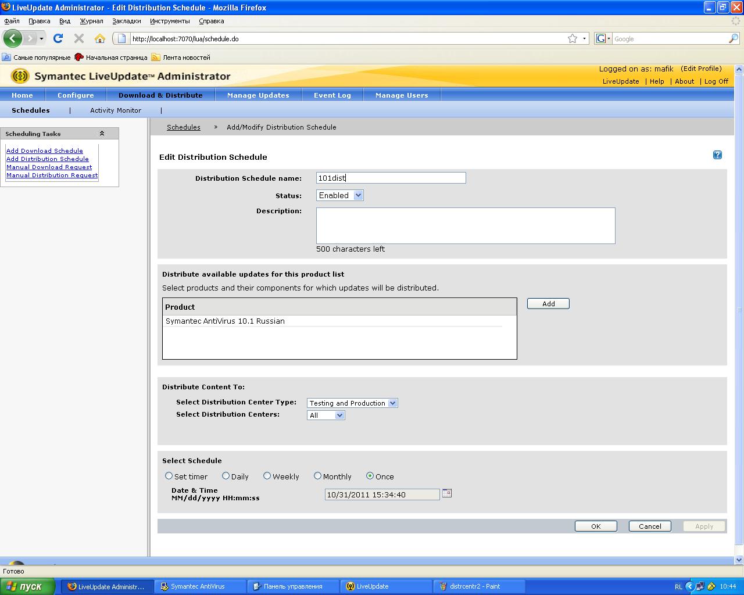Bookmark this page with the star icon
Viewport: 744px width, 595px height.
click(573, 38)
